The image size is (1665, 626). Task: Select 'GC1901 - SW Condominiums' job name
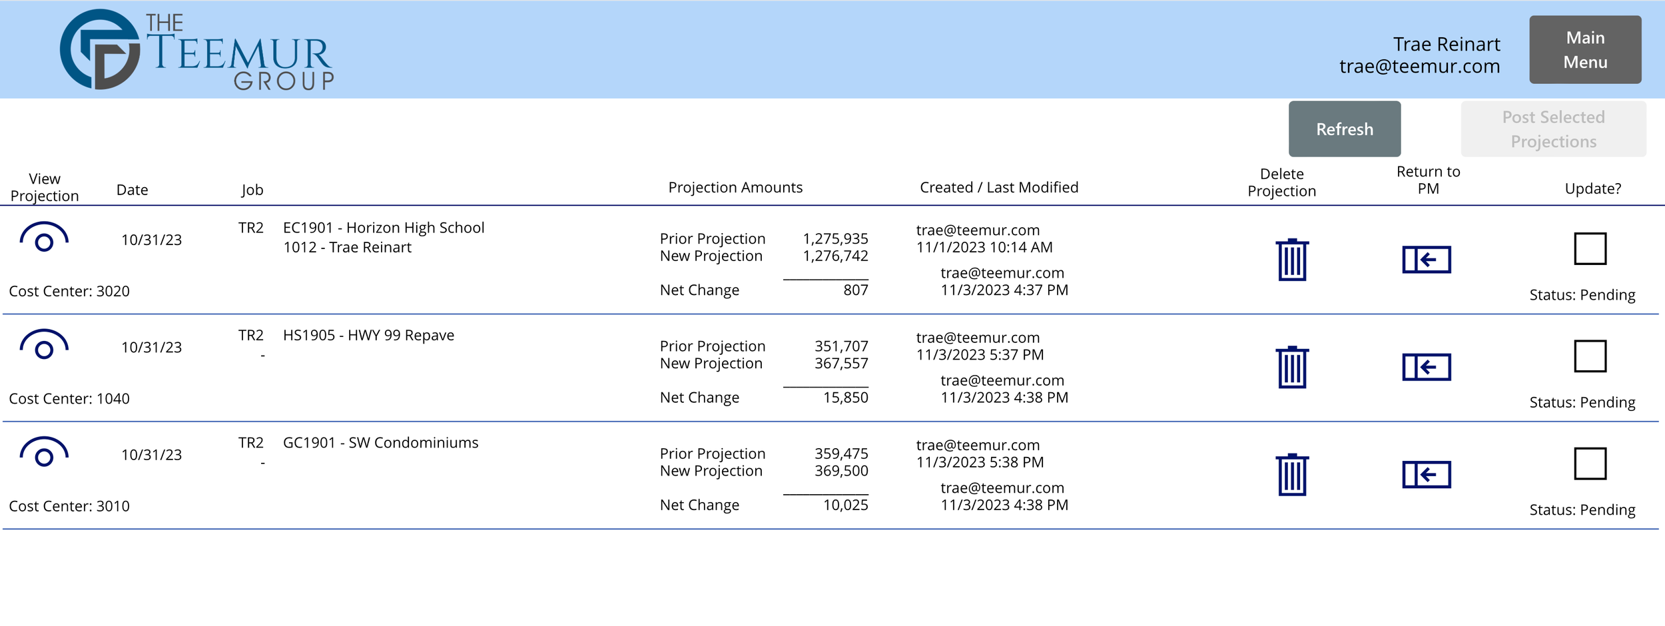[x=380, y=443]
